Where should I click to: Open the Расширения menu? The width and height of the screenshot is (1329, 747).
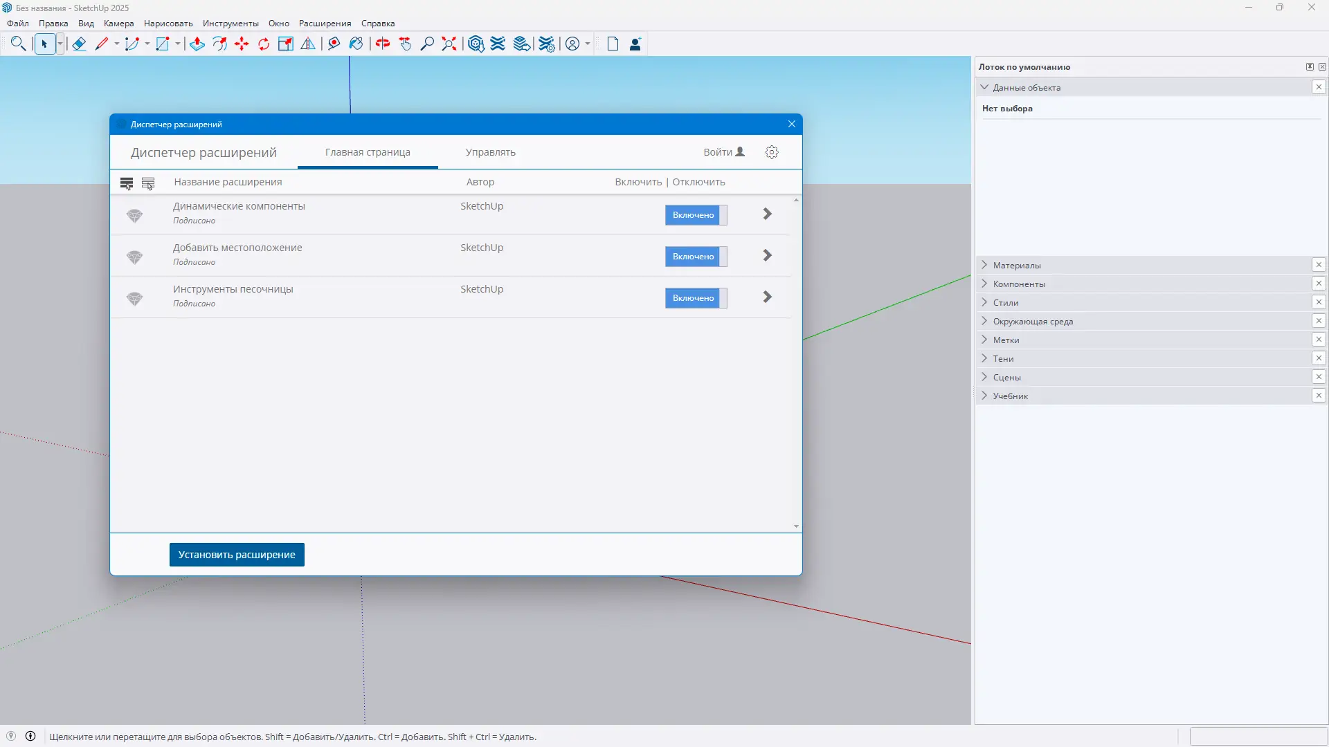click(x=325, y=24)
